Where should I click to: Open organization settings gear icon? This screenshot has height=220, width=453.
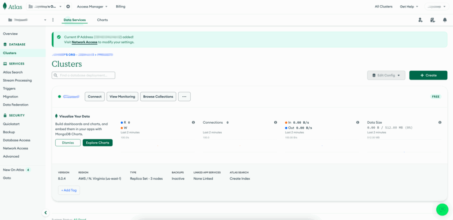pyautogui.click(x=68, y=6)
